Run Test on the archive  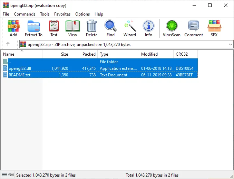pyautogui.click(x=54, y=28)
